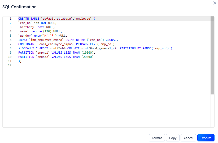
Task: Execute the CREATE TABLE statement
Action: (206, 138)
